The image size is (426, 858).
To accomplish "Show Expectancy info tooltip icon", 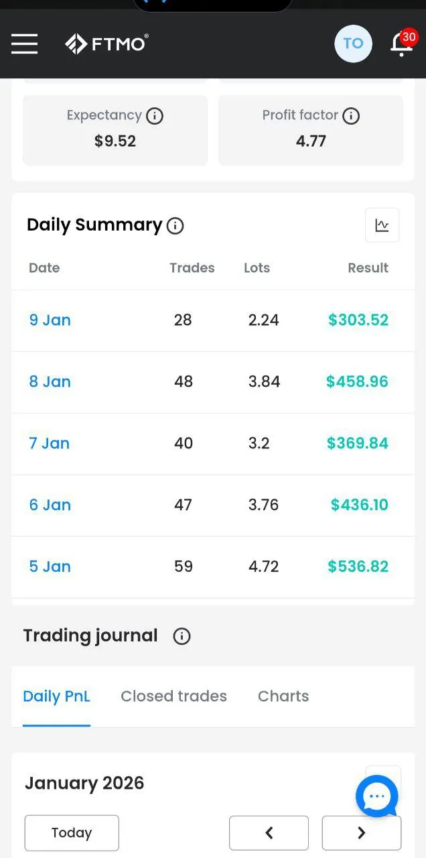I will [x=155, y=116].
